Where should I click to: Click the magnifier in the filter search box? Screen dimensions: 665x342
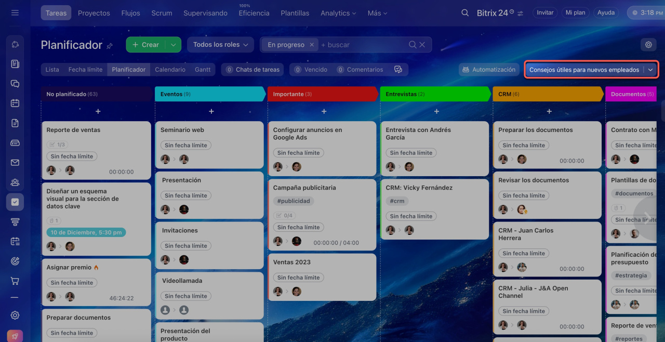click(413, 45)
